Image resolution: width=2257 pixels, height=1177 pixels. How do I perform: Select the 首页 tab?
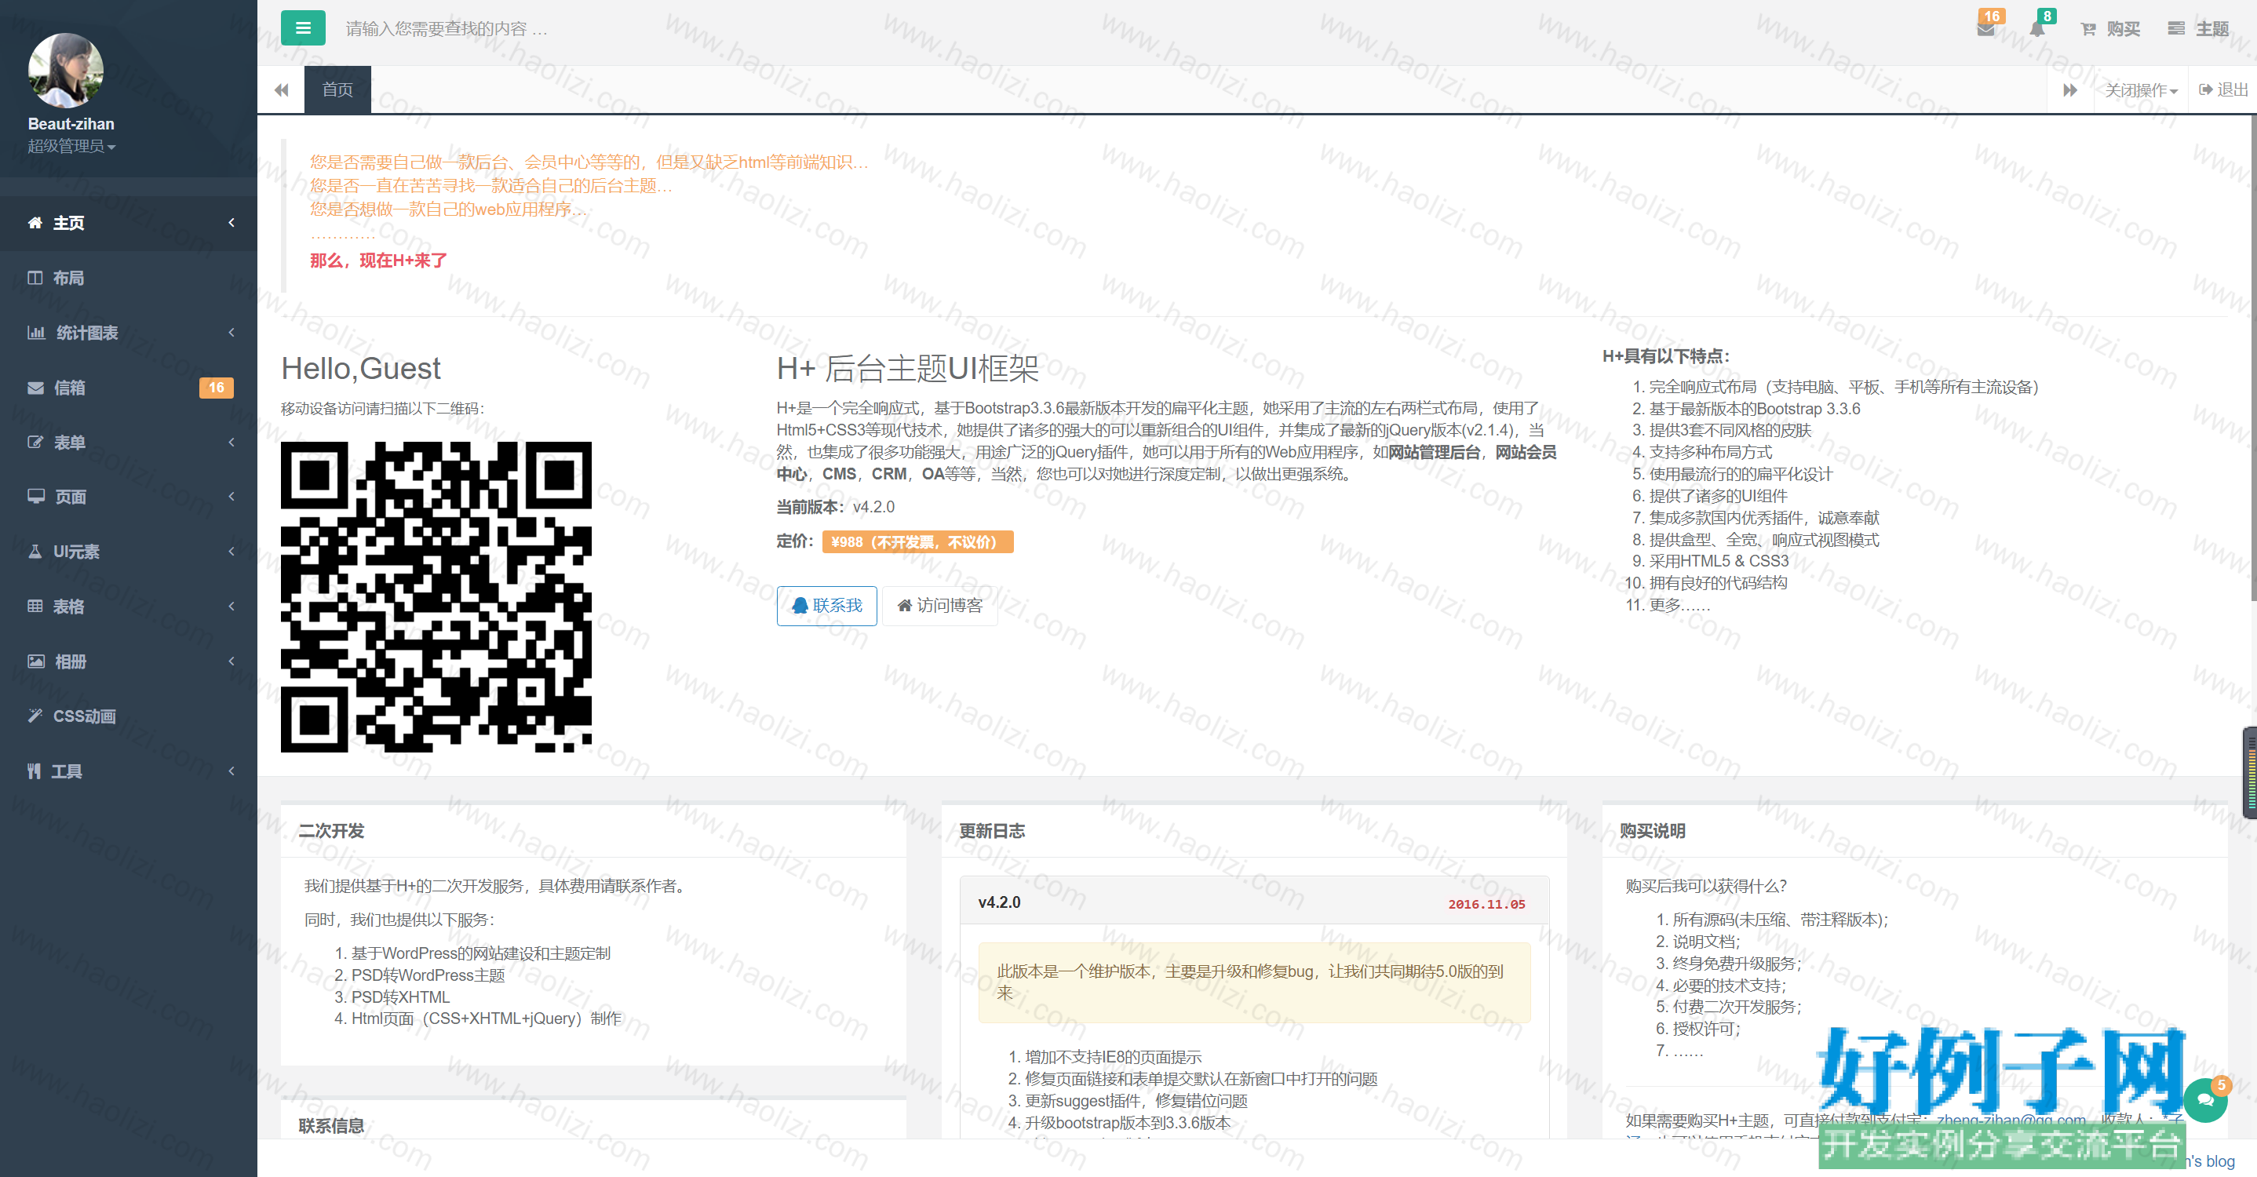click(x=337, y=89)
